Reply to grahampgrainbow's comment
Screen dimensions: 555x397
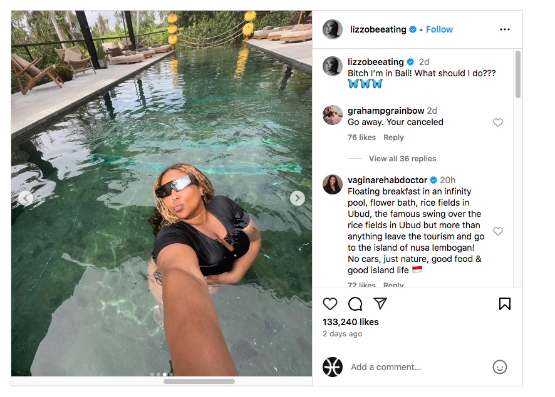pos(393,138)
